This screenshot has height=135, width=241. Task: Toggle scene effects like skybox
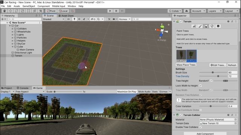(x=84, y=19)
